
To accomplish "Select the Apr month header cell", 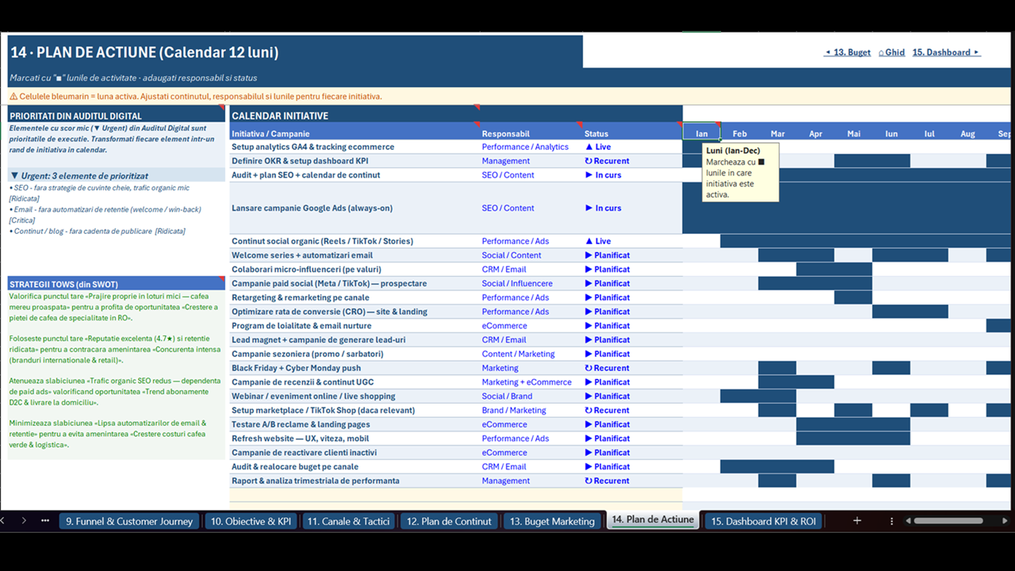I will [x=815, y=133].
